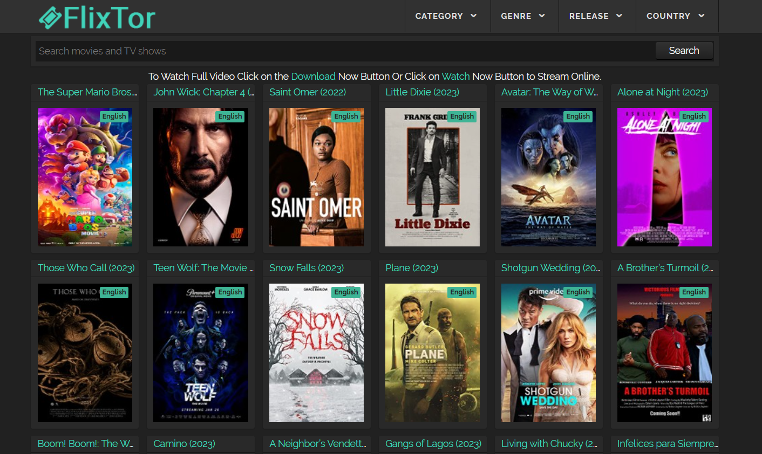This screenshot has width=762, height=454.
Task: Select the Super Mario Bros. movie poster
Action: click(x=85, y=177)
